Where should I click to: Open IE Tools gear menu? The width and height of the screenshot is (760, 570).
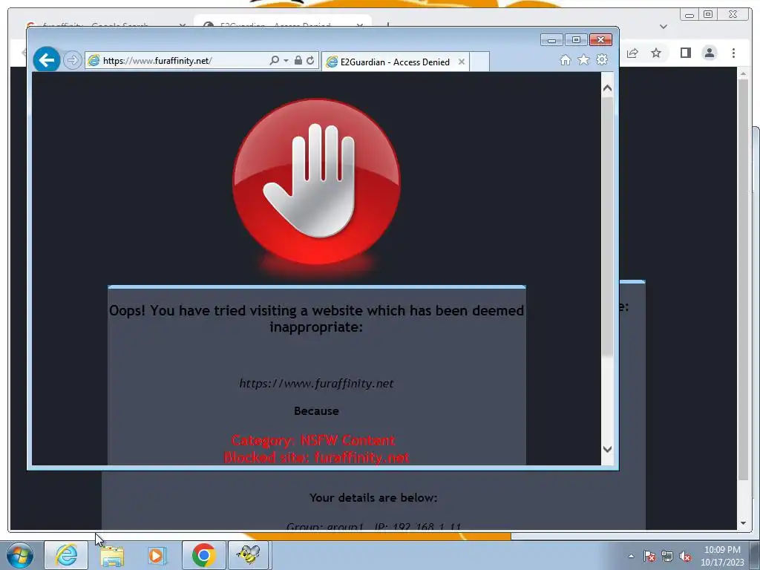point(602,59)
